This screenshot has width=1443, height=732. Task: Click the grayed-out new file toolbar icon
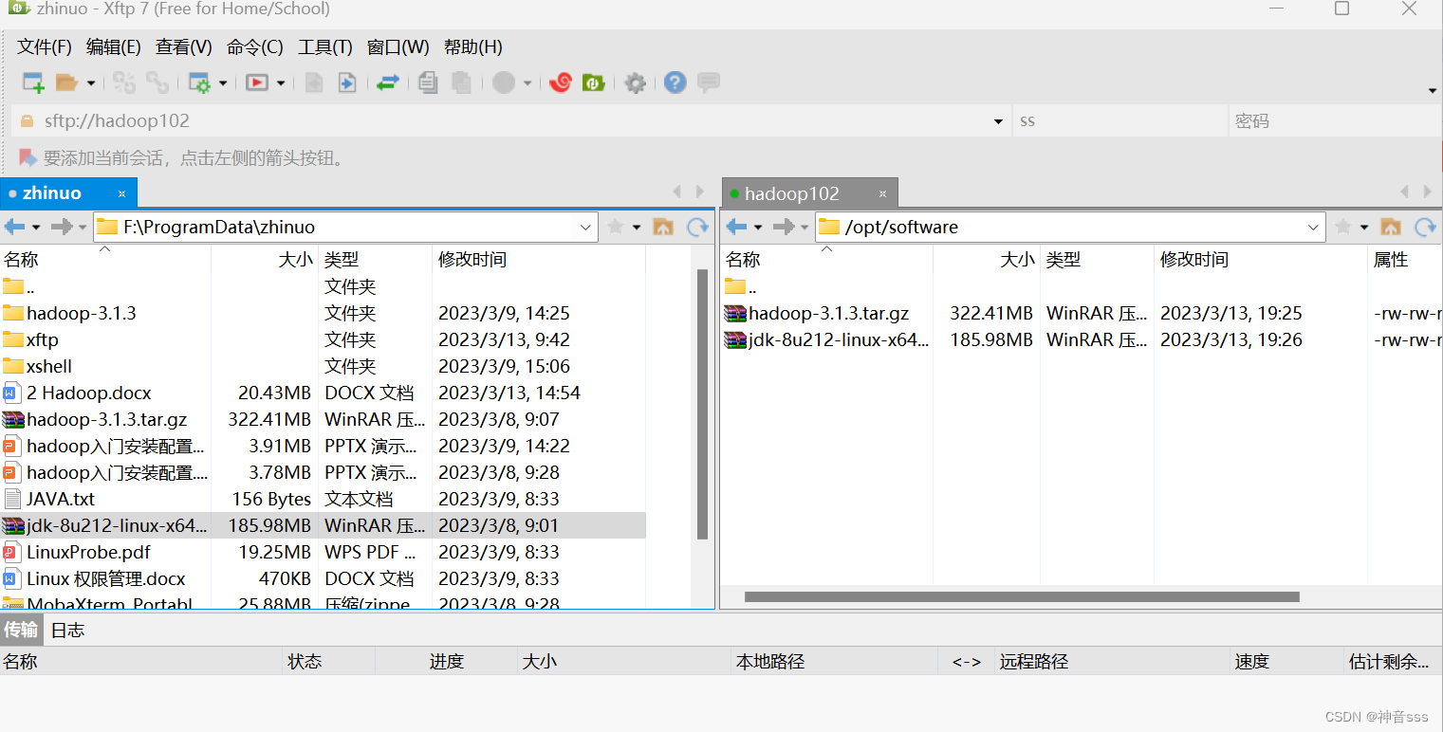tap(314, 82)
